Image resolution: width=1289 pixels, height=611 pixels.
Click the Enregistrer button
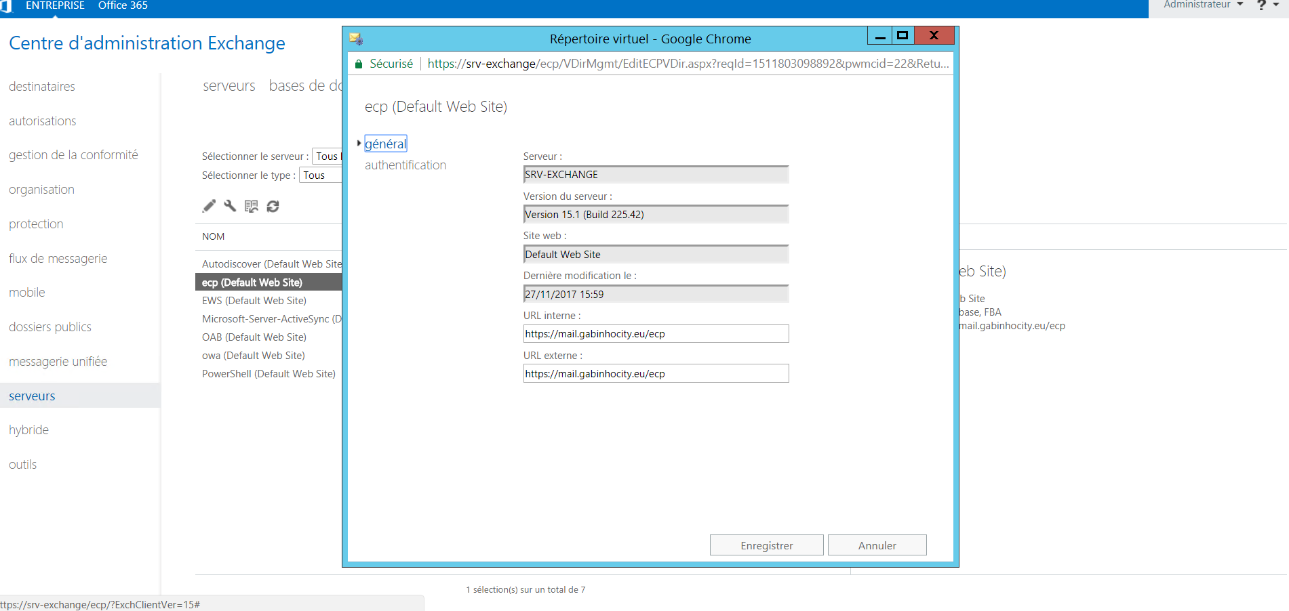pos(767,545)
